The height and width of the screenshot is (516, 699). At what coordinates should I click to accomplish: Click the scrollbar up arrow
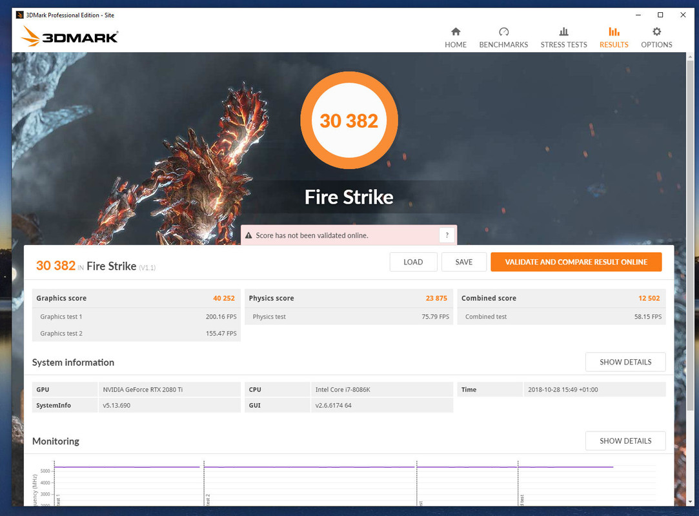(x=690, y=57)
